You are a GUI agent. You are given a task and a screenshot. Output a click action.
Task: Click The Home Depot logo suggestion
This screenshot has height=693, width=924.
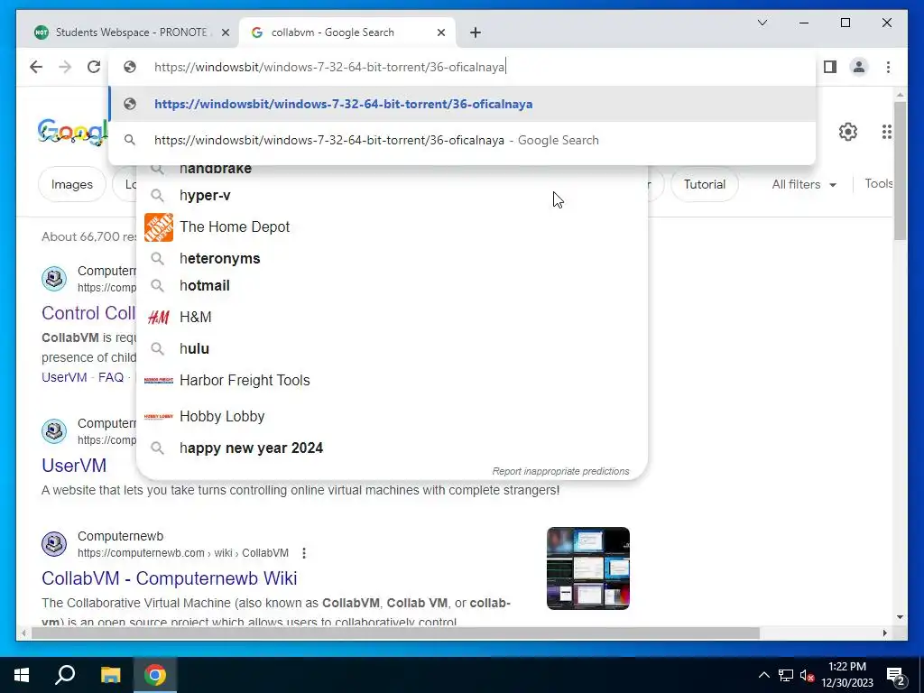coord(159,226)
